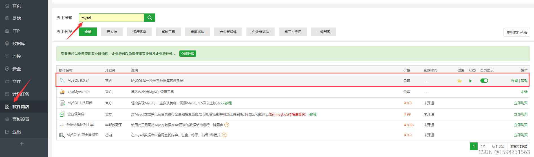Click the 牛郎教醒了 developer name
This screenshot has height=157, width=534.
(x=114, y=125)
